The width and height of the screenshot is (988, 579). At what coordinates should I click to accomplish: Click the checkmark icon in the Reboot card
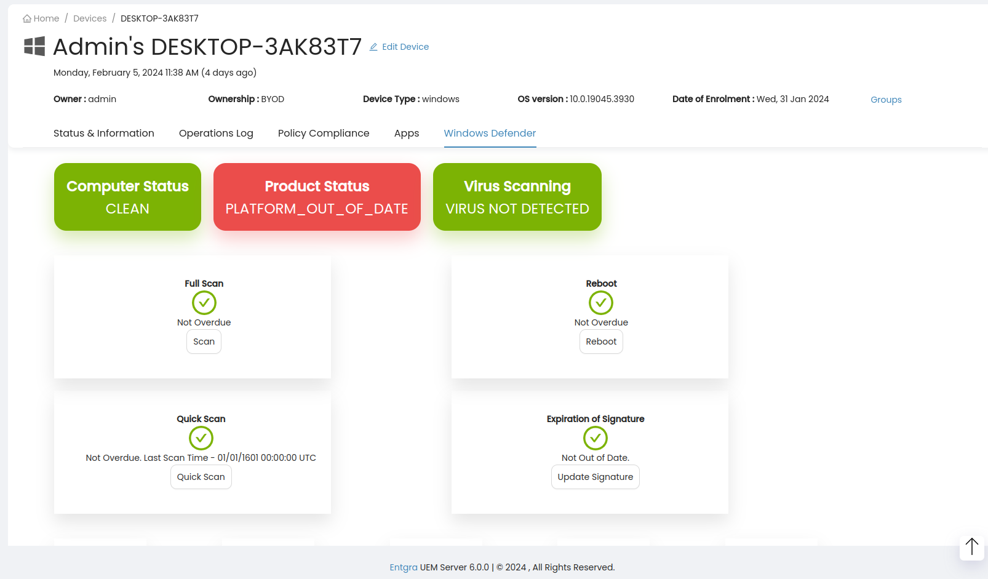click(x=601, y=303)
